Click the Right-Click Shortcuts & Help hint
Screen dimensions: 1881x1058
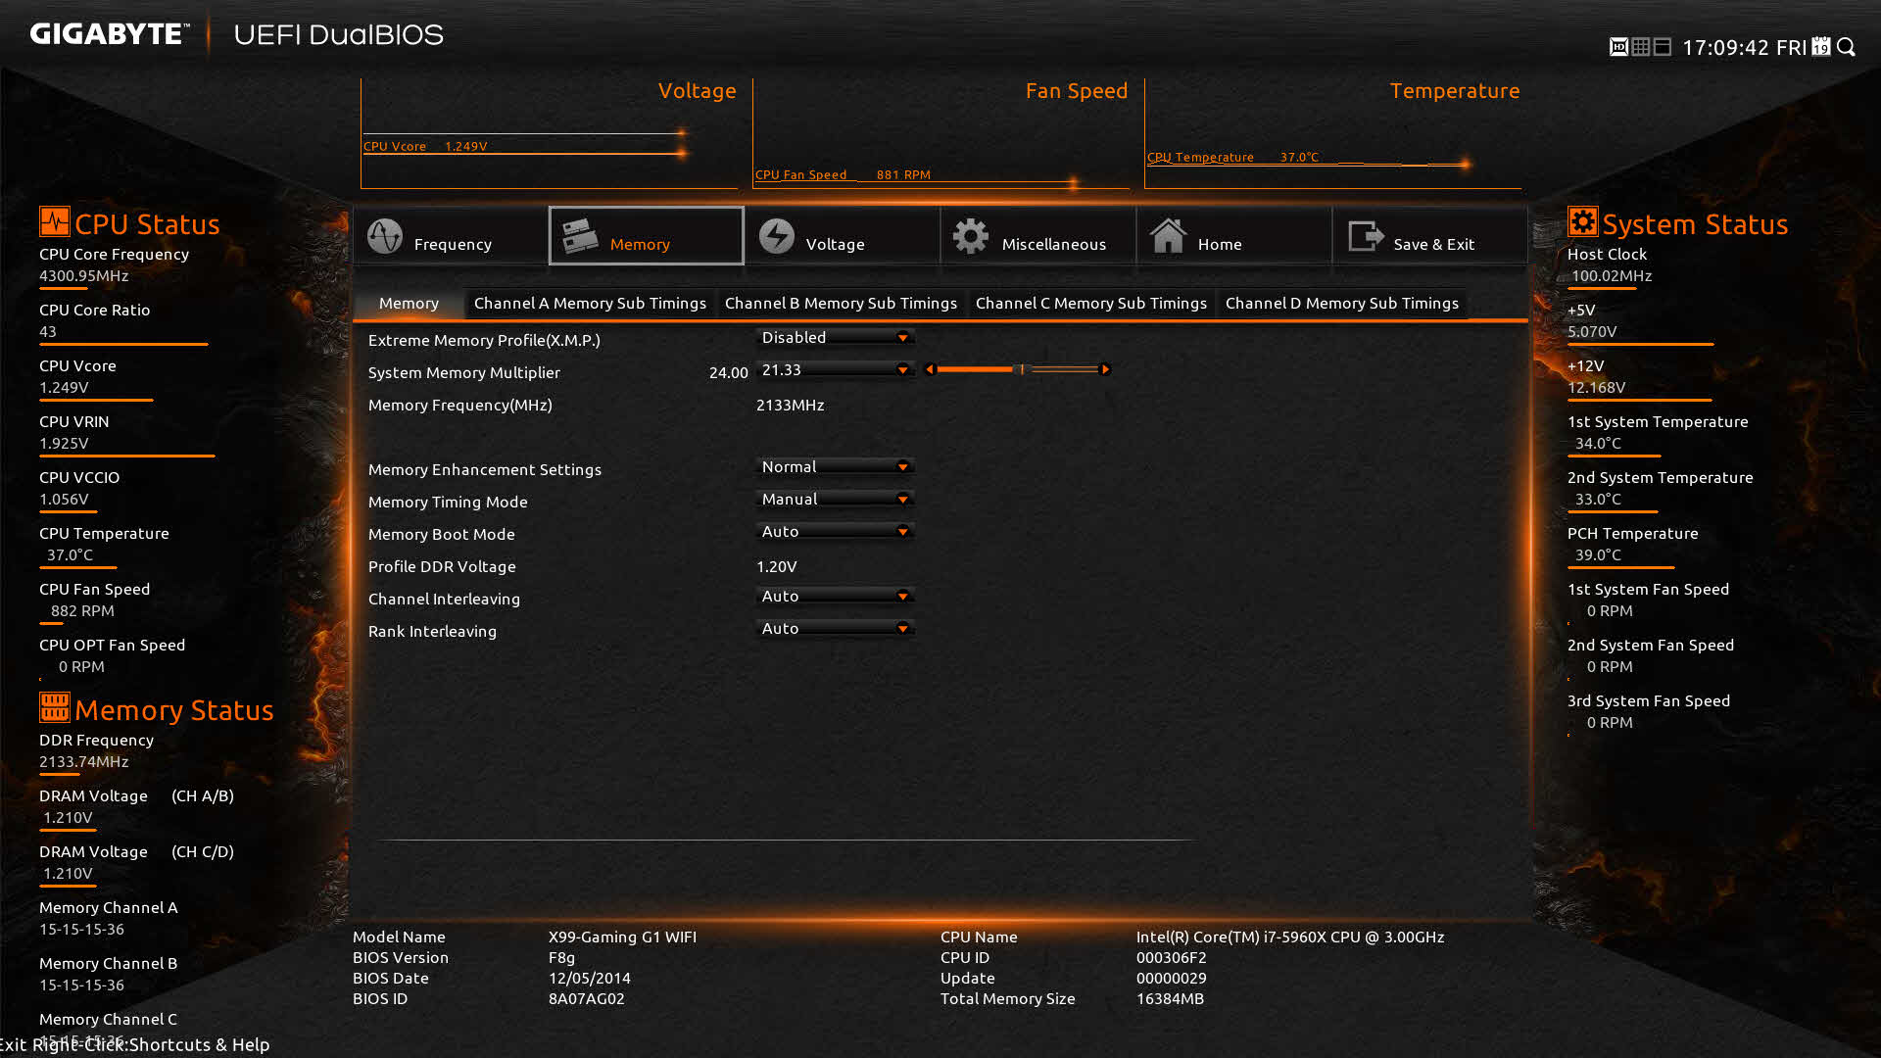point(151,1044)
